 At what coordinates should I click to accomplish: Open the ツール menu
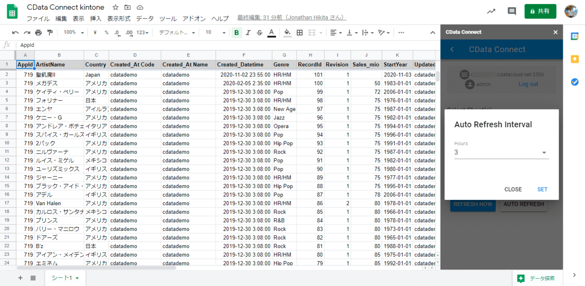(168, 19)
